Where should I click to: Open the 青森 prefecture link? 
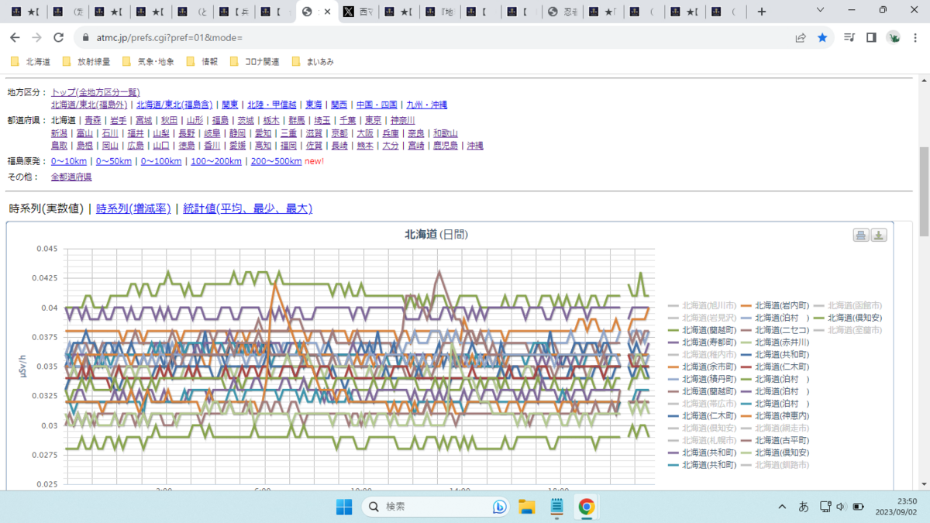pyautogui.click(x=93, y=121)
